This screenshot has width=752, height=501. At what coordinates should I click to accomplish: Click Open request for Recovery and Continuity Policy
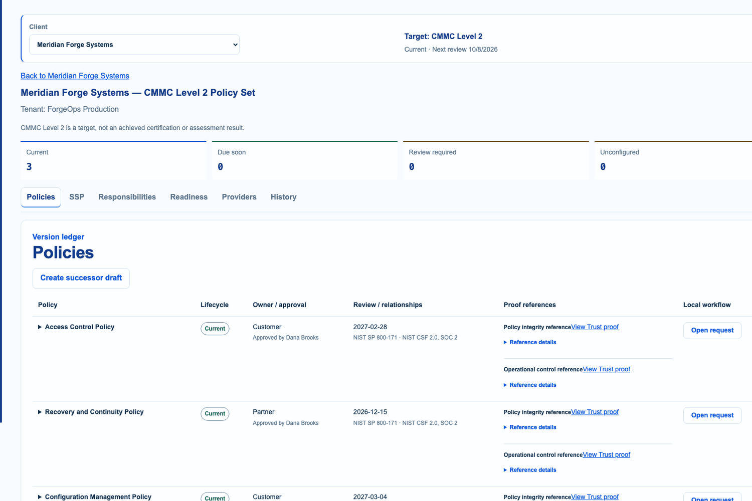pos(712,415)
